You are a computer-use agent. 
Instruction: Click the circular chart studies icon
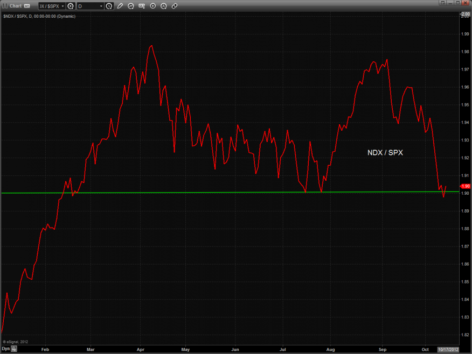click(x=130, y=6)
